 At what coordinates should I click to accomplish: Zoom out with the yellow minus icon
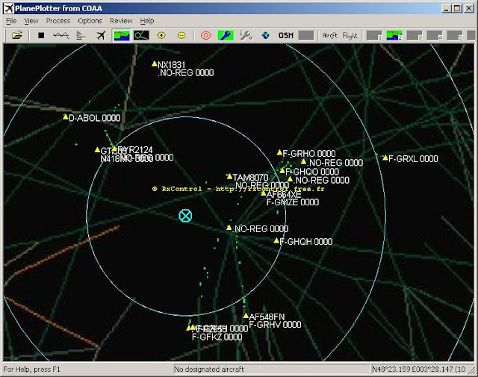(181, 36)
